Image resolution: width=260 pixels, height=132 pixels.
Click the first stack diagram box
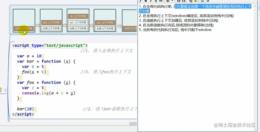(x=24, y=21)
